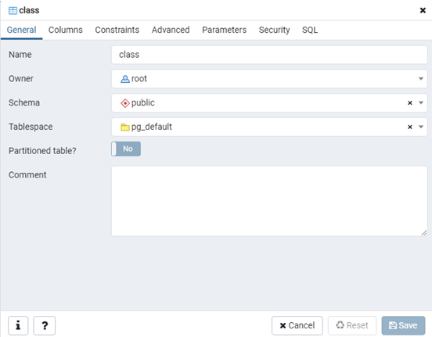Click the Save button

coord(403,325)
